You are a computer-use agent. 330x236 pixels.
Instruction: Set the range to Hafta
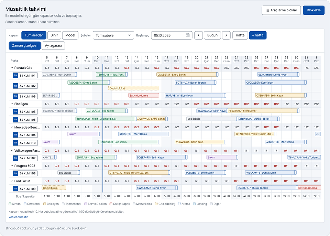240,35
